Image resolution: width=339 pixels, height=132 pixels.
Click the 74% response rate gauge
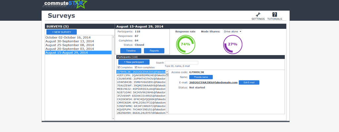(x=185, y=44)
